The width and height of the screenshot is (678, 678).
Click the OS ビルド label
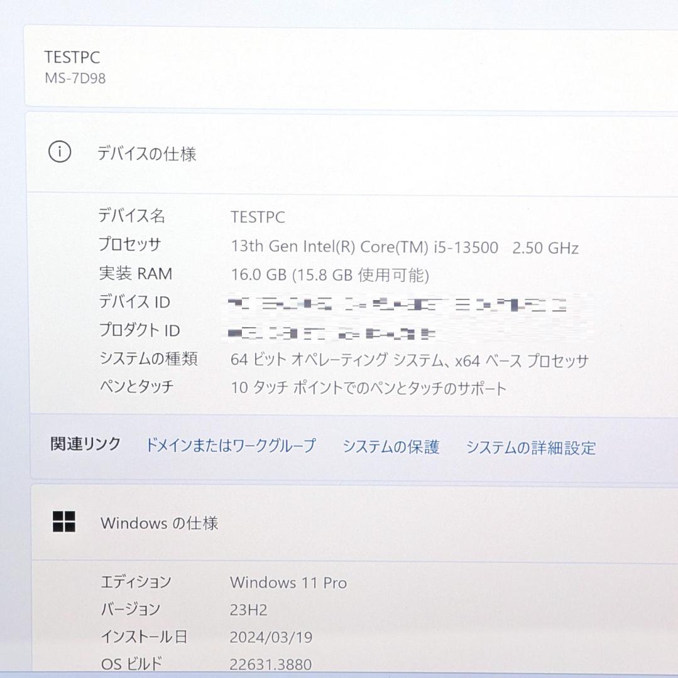click(x=131, y=664)
